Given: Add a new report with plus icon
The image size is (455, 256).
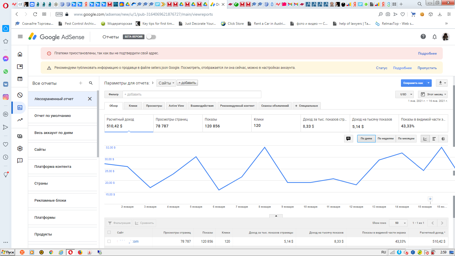Looking at the screenshot, I should pyautogui.click(x=81, y=83).
